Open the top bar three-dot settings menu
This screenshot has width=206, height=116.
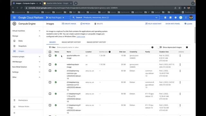(186, 17)
